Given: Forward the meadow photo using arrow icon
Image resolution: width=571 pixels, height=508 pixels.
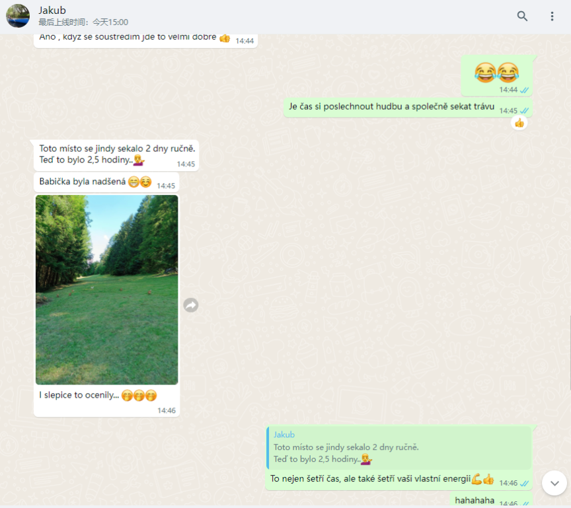Looking at the screenshot, I should click(191, 305).
